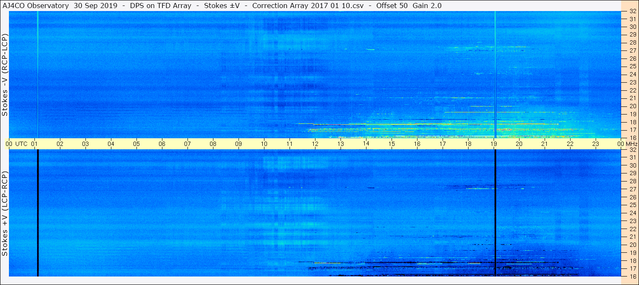Viewport: 639px width, 285px height.
Task: Click the "Stokes +V (LCP-RCP)" axis label
Action: (5, 214)
